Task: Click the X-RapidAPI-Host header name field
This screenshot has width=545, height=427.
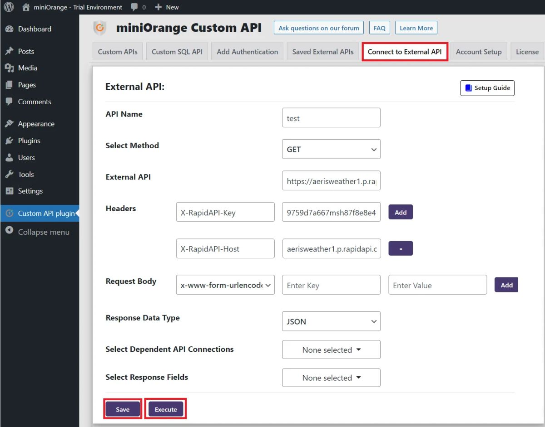Action: (x=225, y=248)
